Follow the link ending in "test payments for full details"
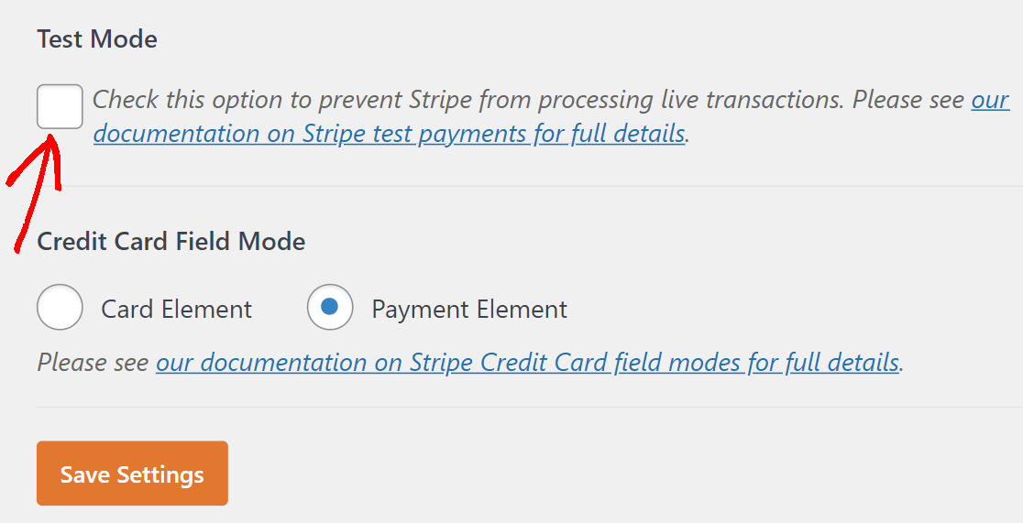This screenshot has width=1023, height=523. tap(389, 134)
